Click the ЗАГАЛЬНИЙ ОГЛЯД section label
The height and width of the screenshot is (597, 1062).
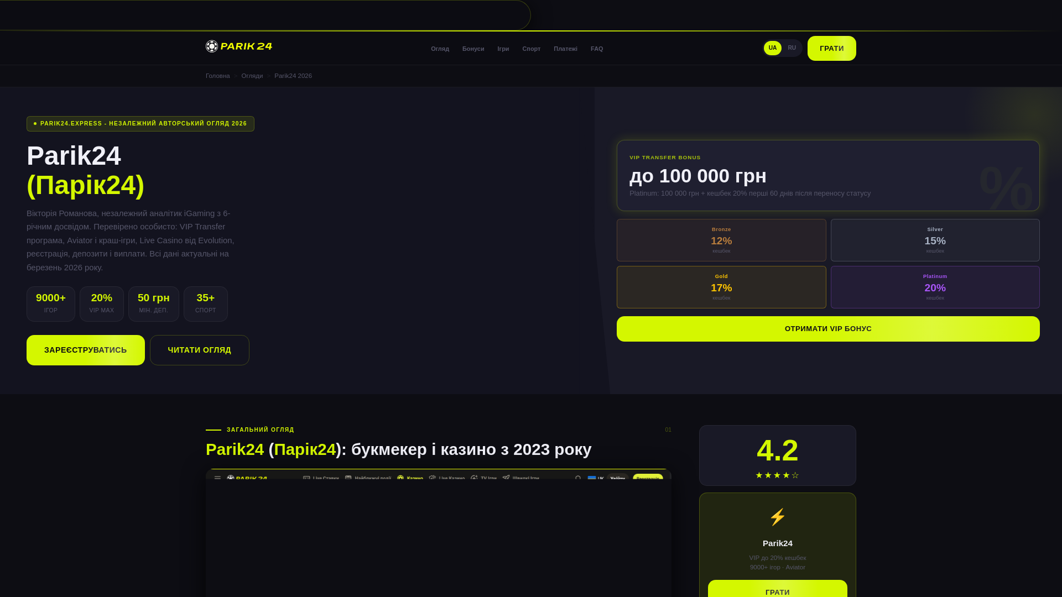point(260,430)
